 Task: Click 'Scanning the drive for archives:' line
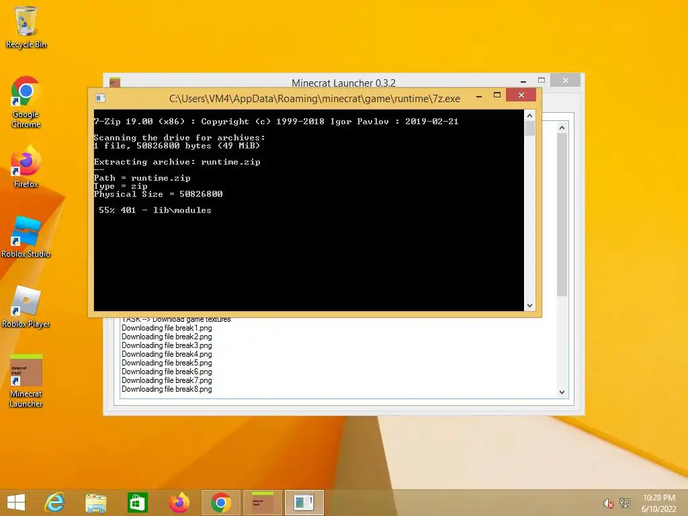(179, 138)
